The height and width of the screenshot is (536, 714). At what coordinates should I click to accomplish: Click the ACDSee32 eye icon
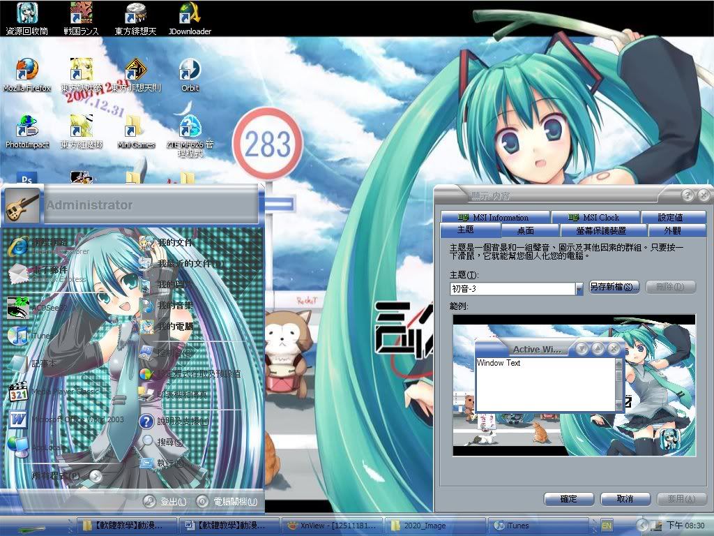click(19, 308)
